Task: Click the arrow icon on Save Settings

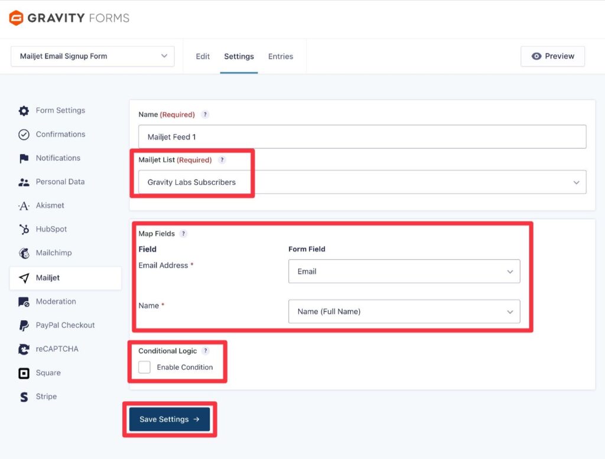Action: pyautogui.click(x=196, y=419)
